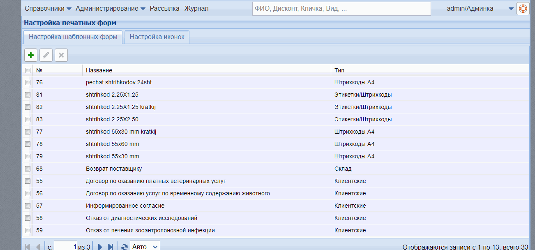This screenshot has width=535, height=250.
Task: Select shtrihkod 2.25X1.25 kratkij entry
Action: point(121,107)
